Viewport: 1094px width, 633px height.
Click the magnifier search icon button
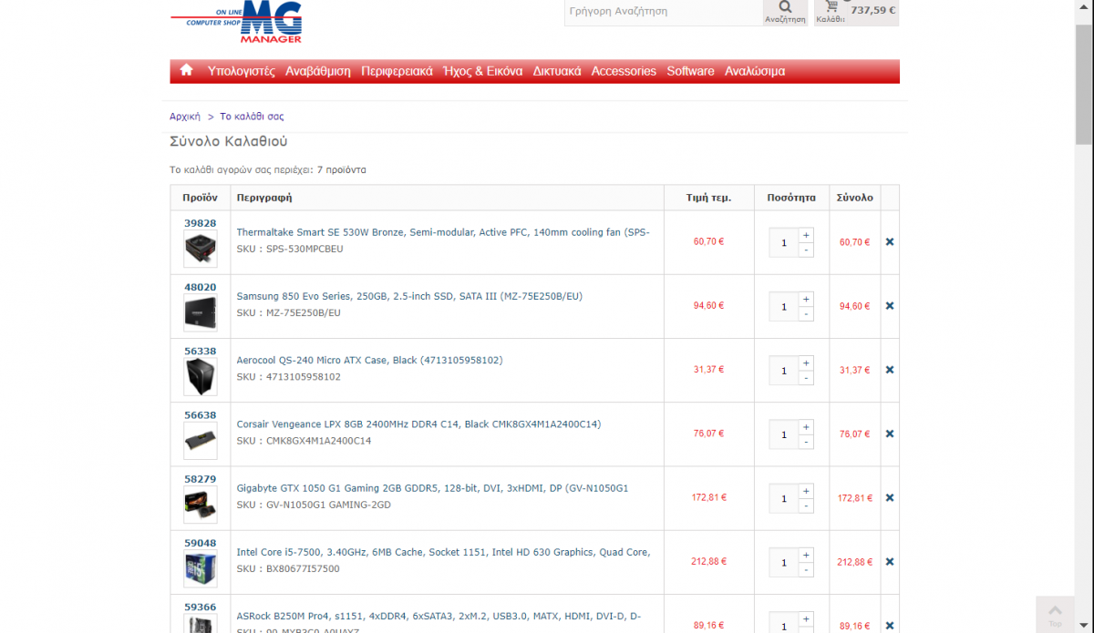pos(785,11)
